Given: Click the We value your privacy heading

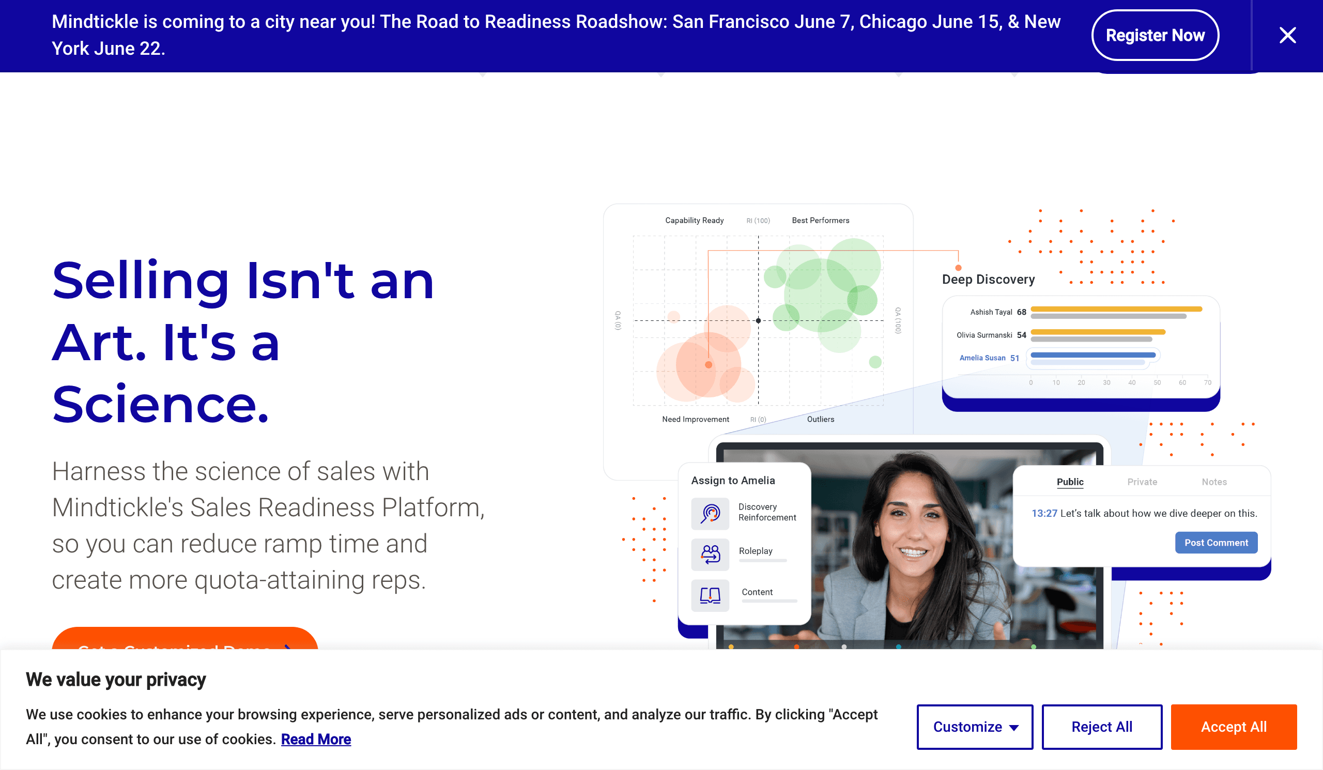Looking at the screenshot, I should click(x=116, y=680).
